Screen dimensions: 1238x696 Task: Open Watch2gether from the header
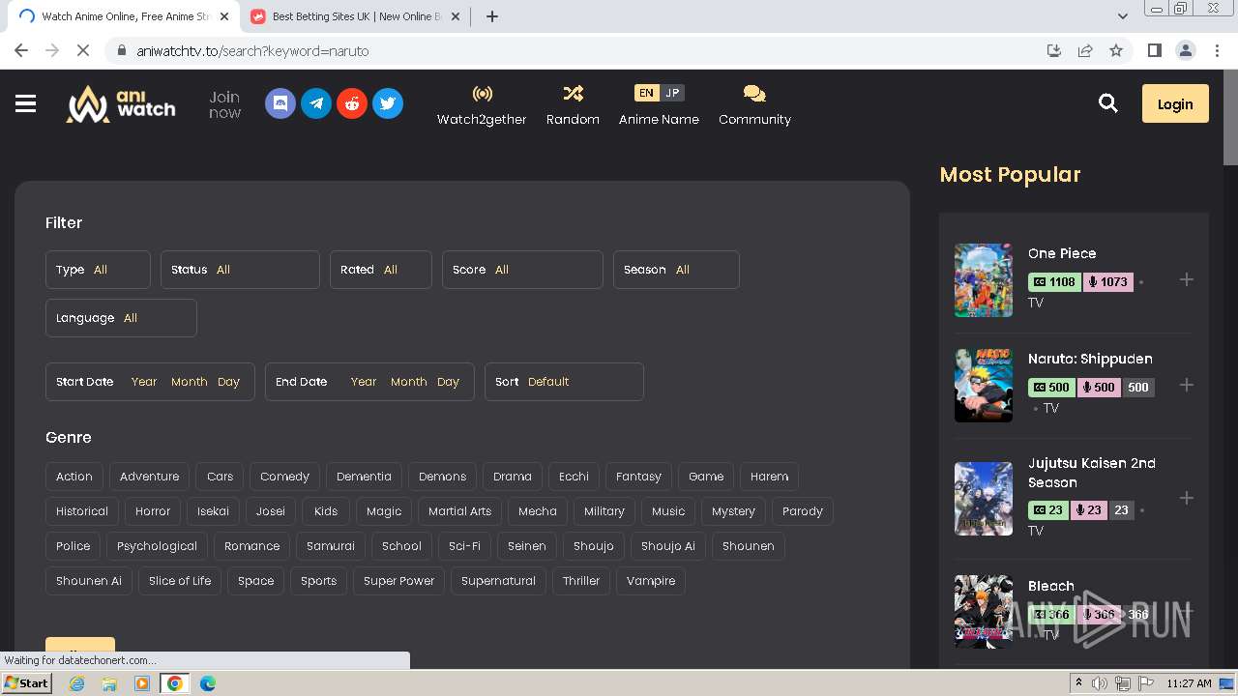(482, 105)
